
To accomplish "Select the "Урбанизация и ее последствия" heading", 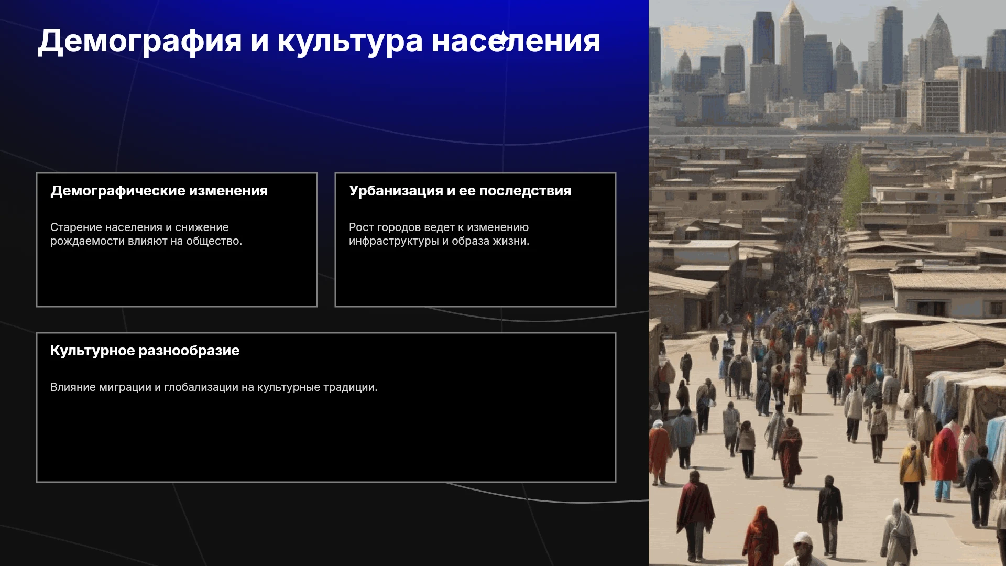I will pos(460,191).
